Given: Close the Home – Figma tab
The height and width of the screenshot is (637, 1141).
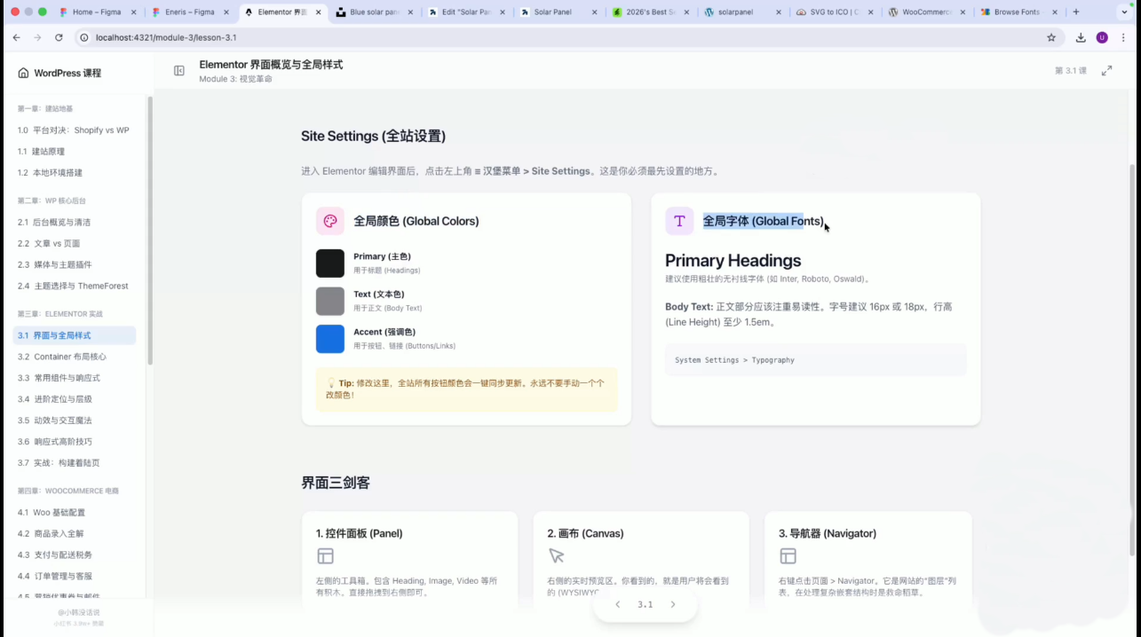Looking at the screenshot, I should tap(133, 12).
